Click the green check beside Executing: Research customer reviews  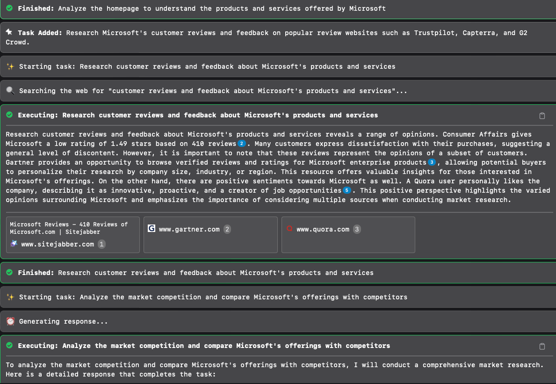pos(9,115)
